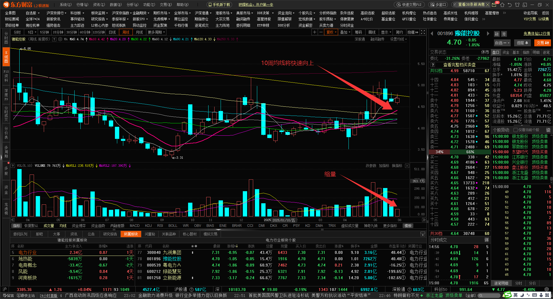This screenshot has width=553, height=299.
Task: Open Sogou toolbox four-leaf icon
Action: tap(547, 295)
